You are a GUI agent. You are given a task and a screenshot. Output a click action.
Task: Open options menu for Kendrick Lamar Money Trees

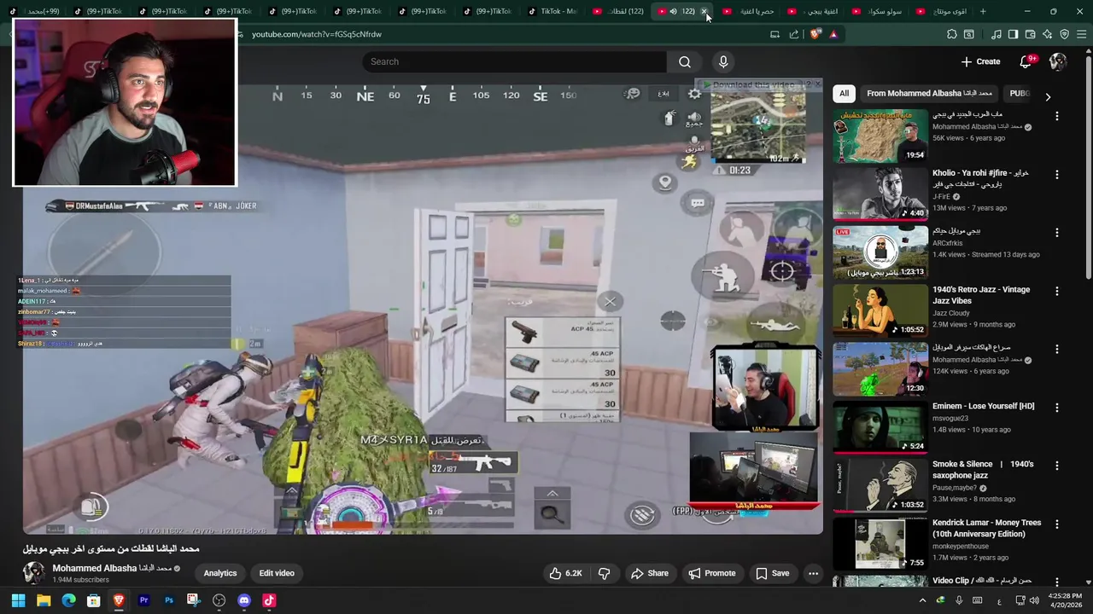(x=1057, y=524)
